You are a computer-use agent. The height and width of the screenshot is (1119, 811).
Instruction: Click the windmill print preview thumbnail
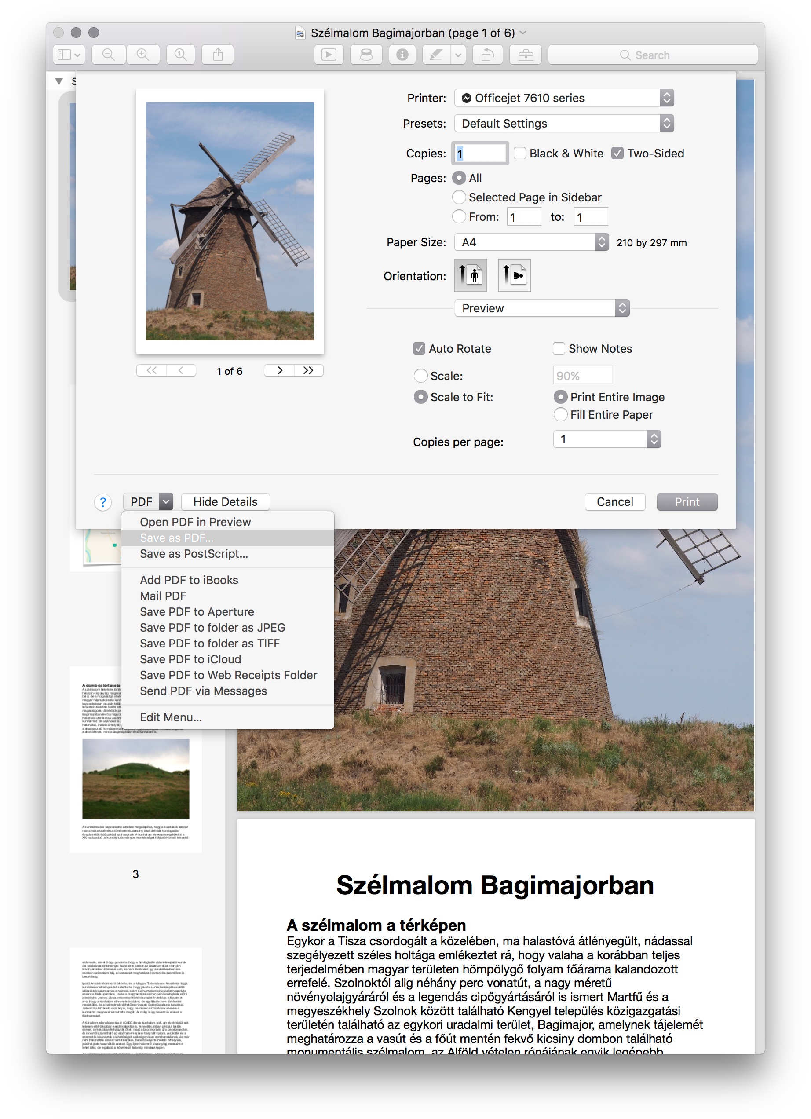tap(230, 222)
